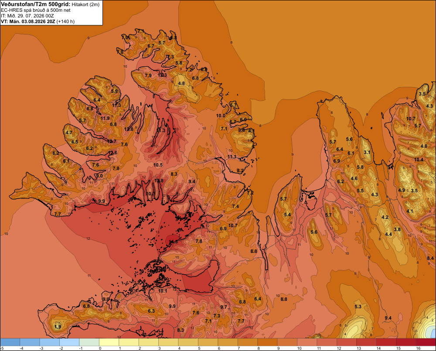This screenshot has height=351, width=436.
Task: Click the 10.1 temperature reading
Action: click(163, 291)
